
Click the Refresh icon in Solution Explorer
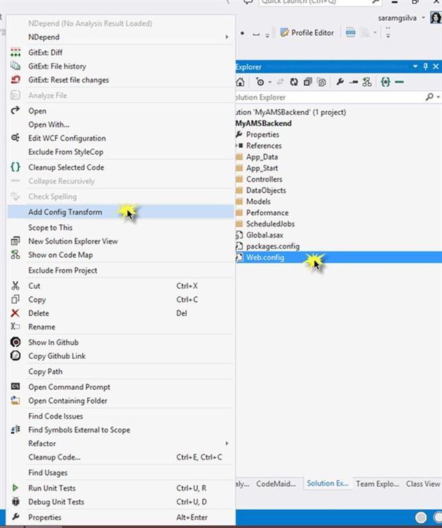coord(294,82)
